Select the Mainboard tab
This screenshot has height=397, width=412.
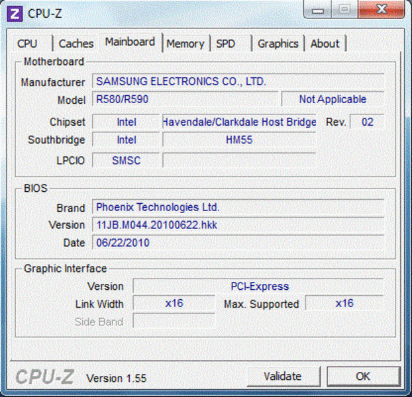pos(130,42)
